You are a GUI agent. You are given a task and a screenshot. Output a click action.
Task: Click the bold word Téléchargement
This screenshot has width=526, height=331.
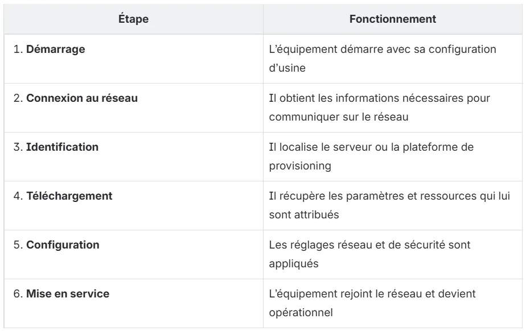pos(69,196)
